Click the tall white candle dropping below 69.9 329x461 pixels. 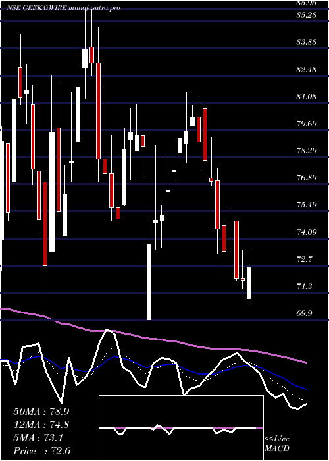(x=149, y=282)
